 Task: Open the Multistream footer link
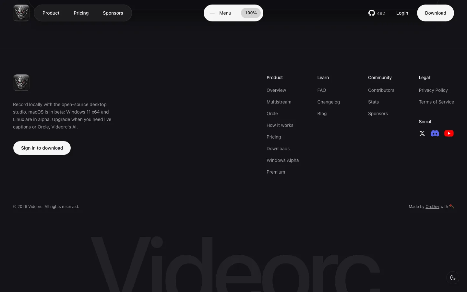[279, 102]
